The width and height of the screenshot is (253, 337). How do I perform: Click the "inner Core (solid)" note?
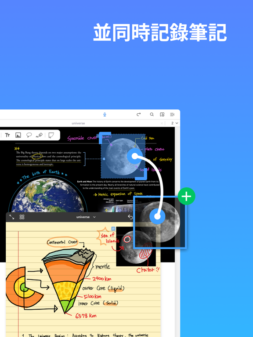98,303
